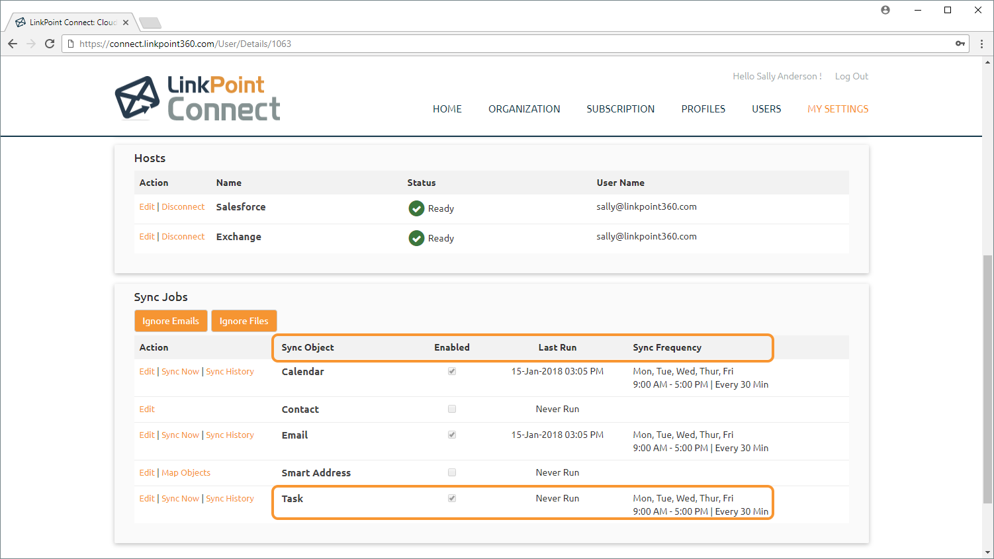Edit the Email sync job

[147, 435]
